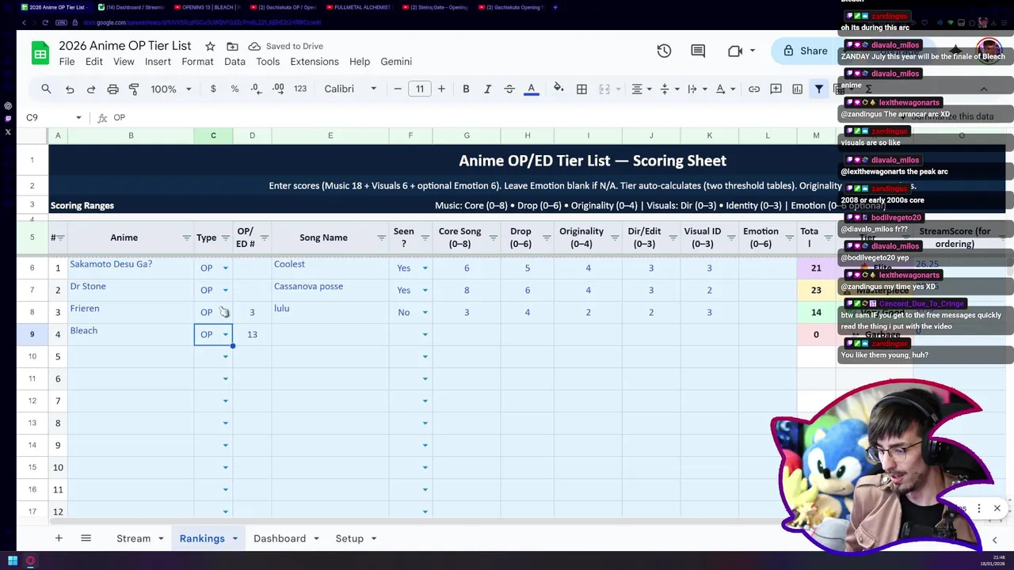1014x570 pixels.
Task: Open text rotation options
Action: [724, 89]
